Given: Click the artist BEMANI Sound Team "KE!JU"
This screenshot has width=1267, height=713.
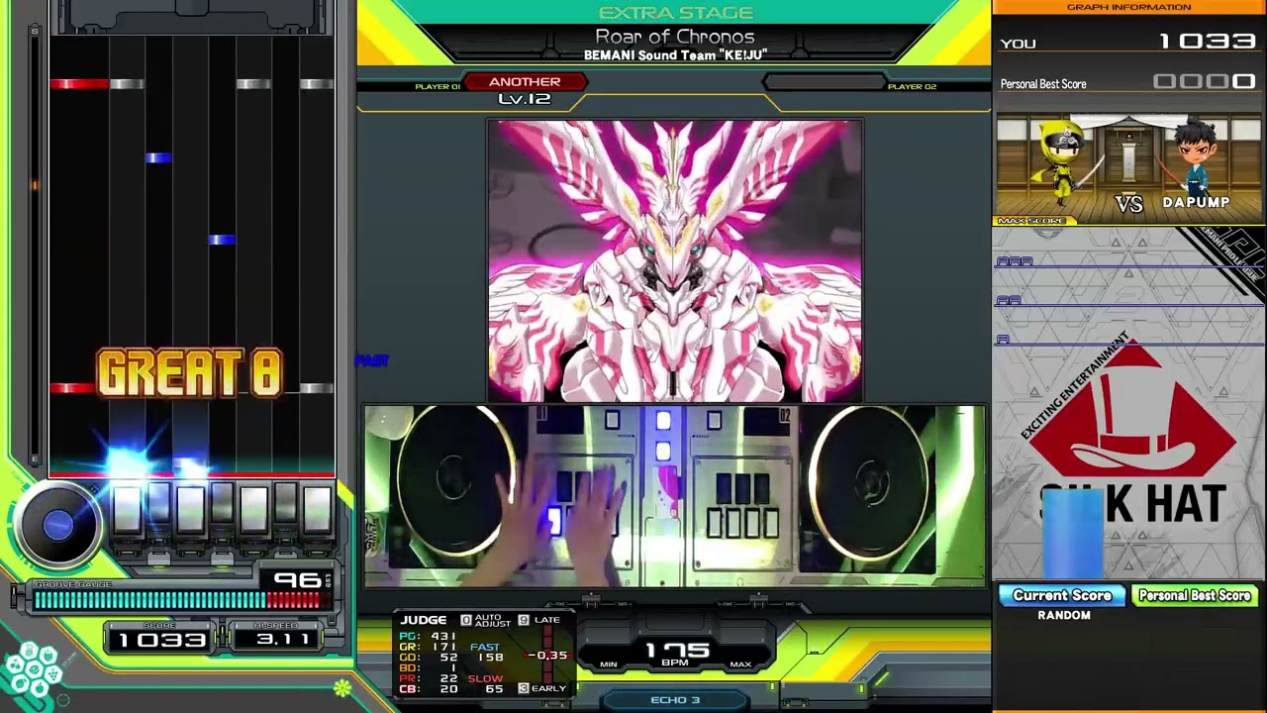Looking at the screenshot, I should click(x=675, y=55).
